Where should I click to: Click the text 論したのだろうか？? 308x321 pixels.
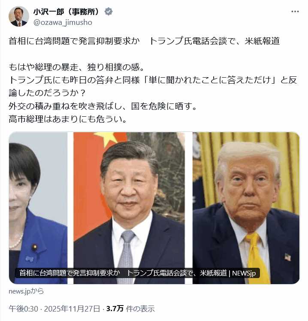[x=47, y=93]
